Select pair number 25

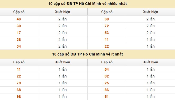pos(107,83)
